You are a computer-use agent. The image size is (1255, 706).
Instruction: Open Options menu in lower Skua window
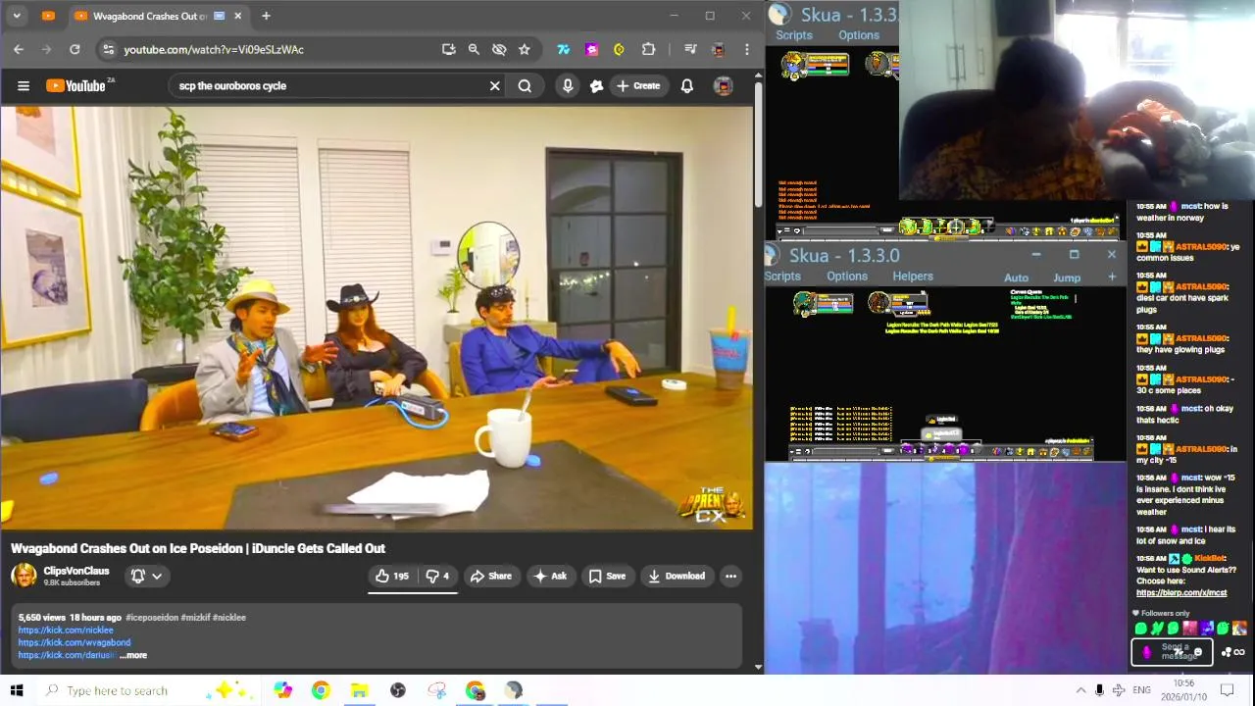point(847,277)
